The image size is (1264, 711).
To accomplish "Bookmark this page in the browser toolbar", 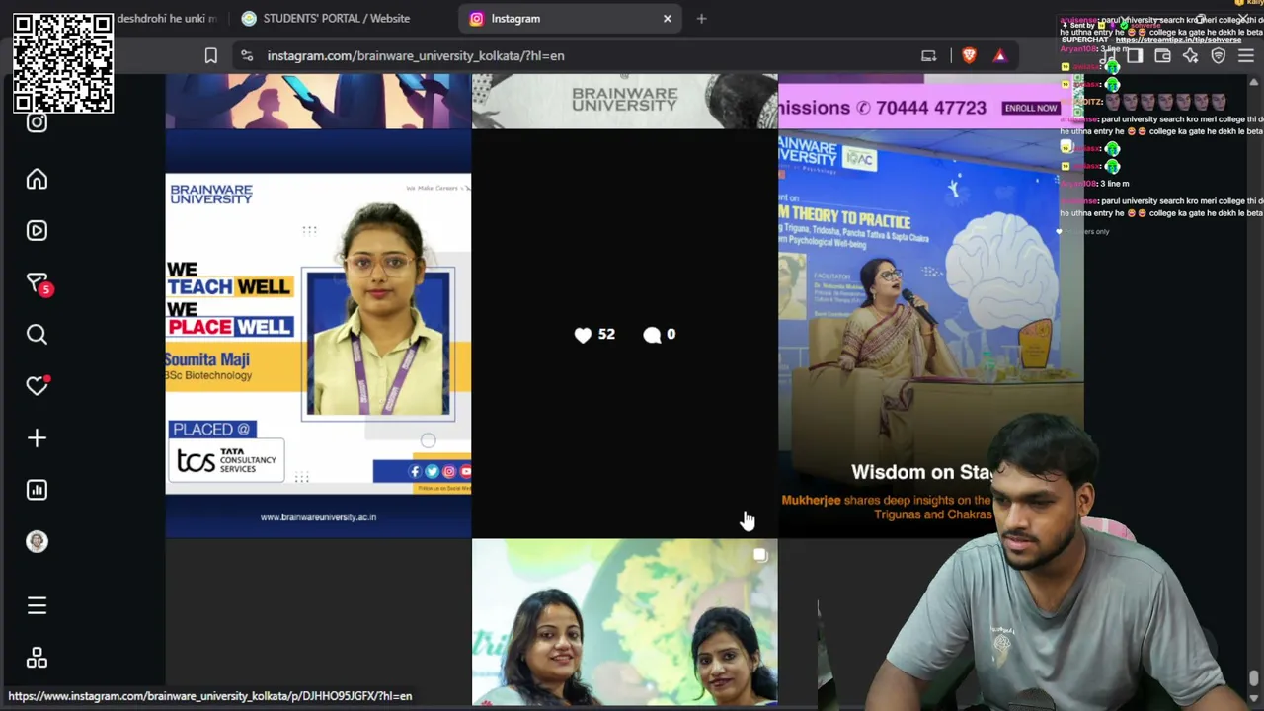I will coord(210,56).
